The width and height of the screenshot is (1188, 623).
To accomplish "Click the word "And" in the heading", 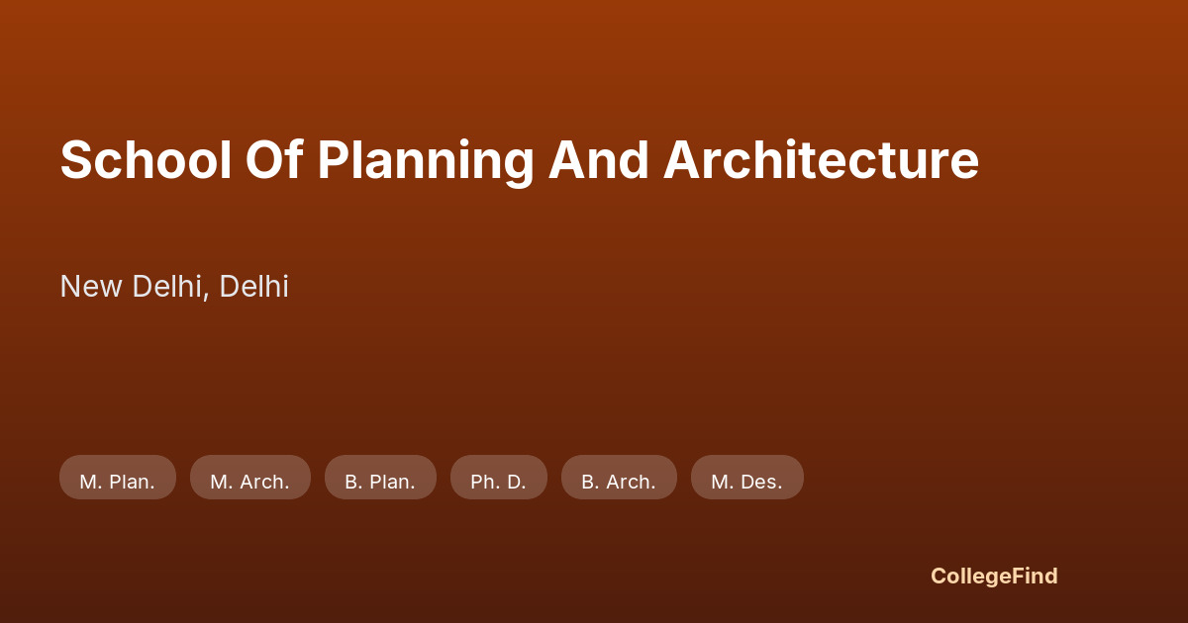I will [x=598, y=160].
